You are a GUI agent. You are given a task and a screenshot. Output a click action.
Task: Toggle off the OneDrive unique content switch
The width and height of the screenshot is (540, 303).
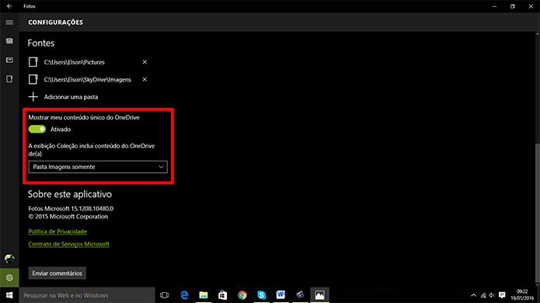(x=37, y=129)
